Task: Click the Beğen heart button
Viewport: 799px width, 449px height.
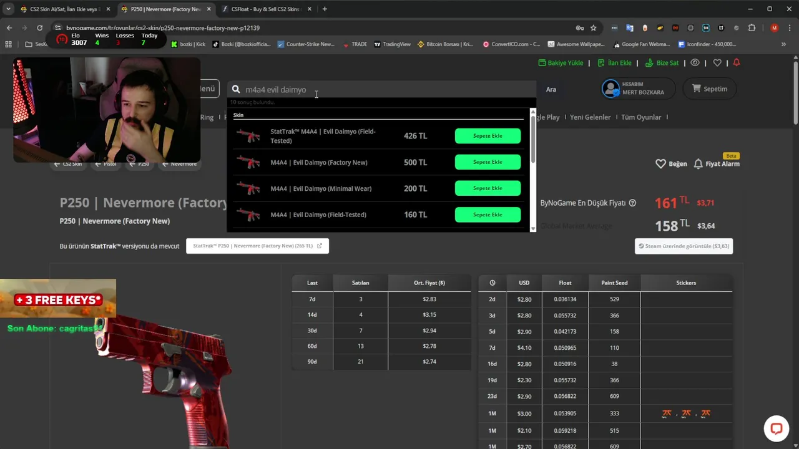Action: click(x=670, y=163)
